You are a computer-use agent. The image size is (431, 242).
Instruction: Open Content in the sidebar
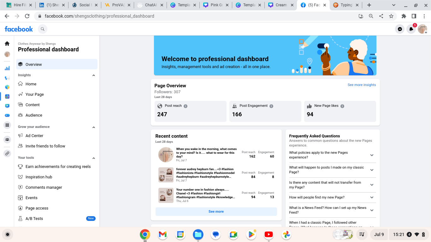coord(57,105)
